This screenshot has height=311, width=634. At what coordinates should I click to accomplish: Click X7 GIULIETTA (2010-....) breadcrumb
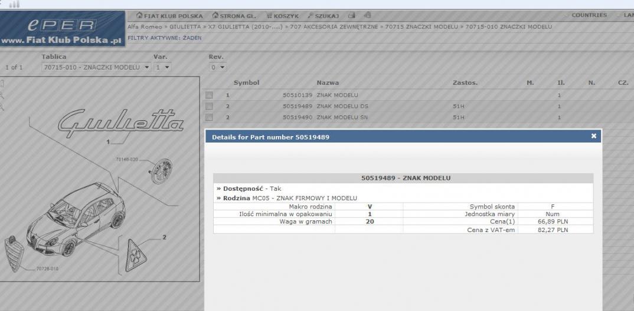[246, 27]
